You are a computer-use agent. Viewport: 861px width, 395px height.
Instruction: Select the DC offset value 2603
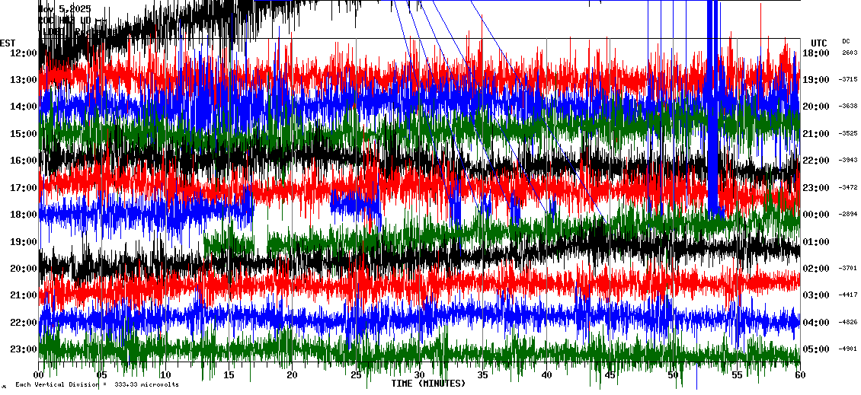[850, 53]
